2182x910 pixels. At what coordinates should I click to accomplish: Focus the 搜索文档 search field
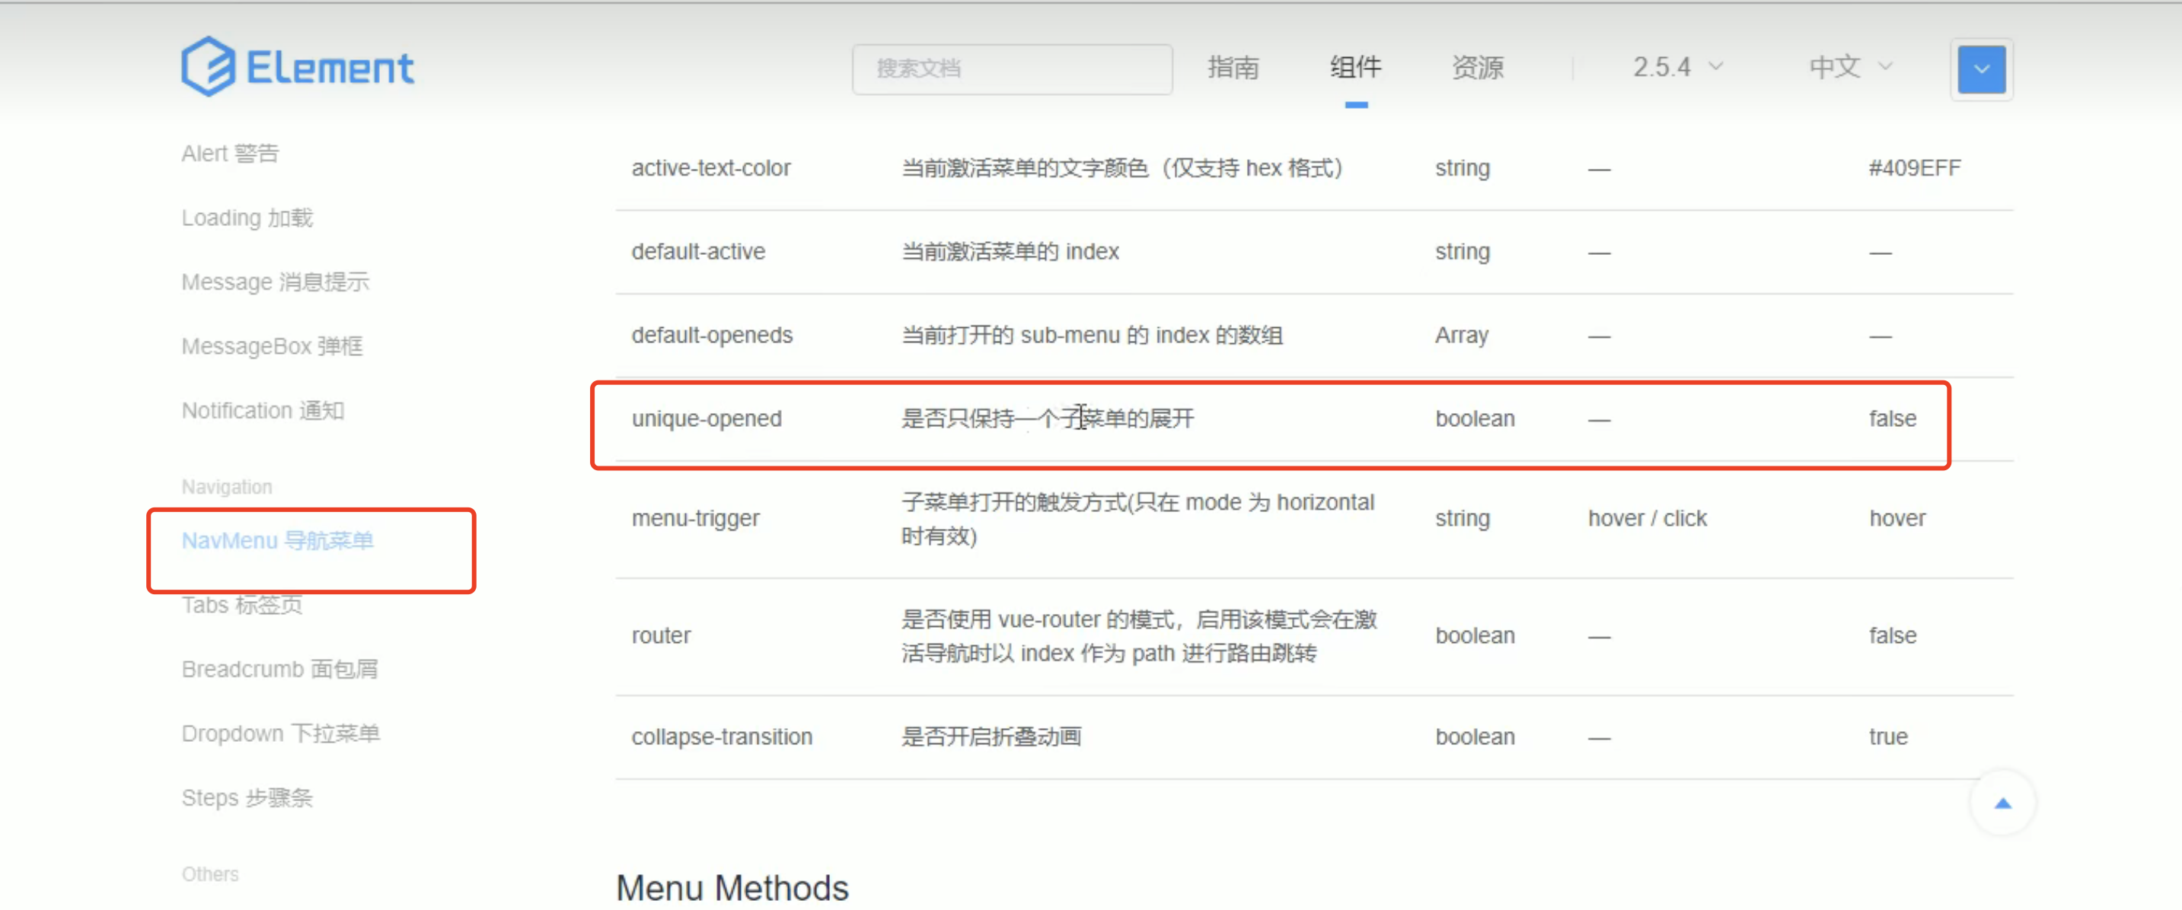click(1011, 68)
